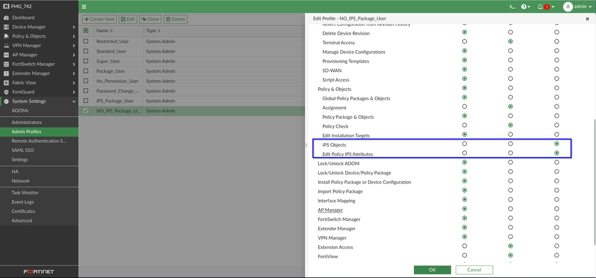Expand FortiGuard submenu chevron

pos(73,92)
